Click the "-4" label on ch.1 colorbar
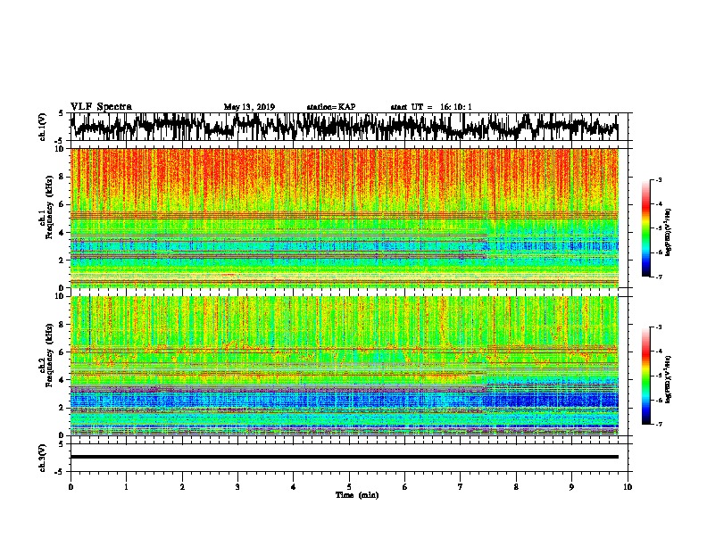 pyautogui.click(x=658, y=204)
